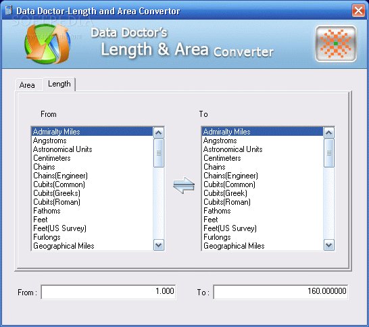Click the From list scrollbar thumb

[159, 153]
